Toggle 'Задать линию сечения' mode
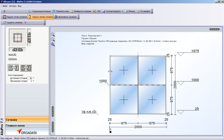 tap(41, 17)
